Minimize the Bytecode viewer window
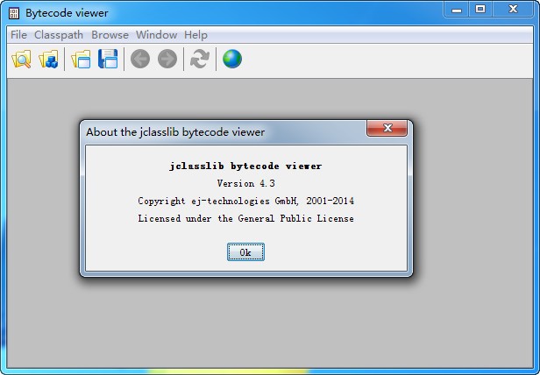Screen dimensions: 540x375 (x=456, y=10)
